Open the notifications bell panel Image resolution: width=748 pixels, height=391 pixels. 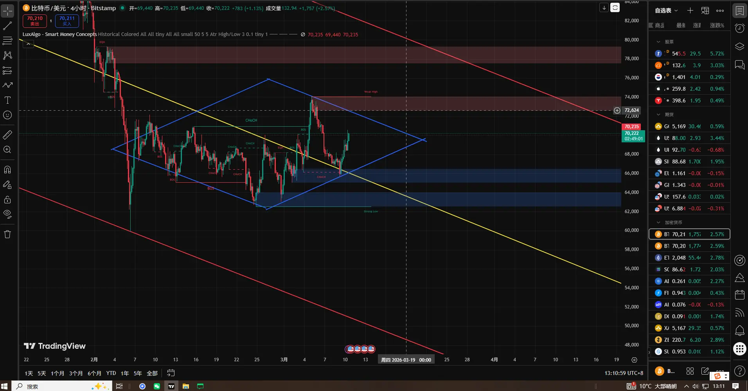(x=739, y=330)
